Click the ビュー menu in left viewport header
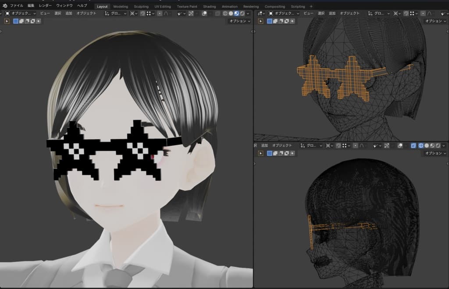The width and height of the screenshot is (449, 289). pos(45,14)
